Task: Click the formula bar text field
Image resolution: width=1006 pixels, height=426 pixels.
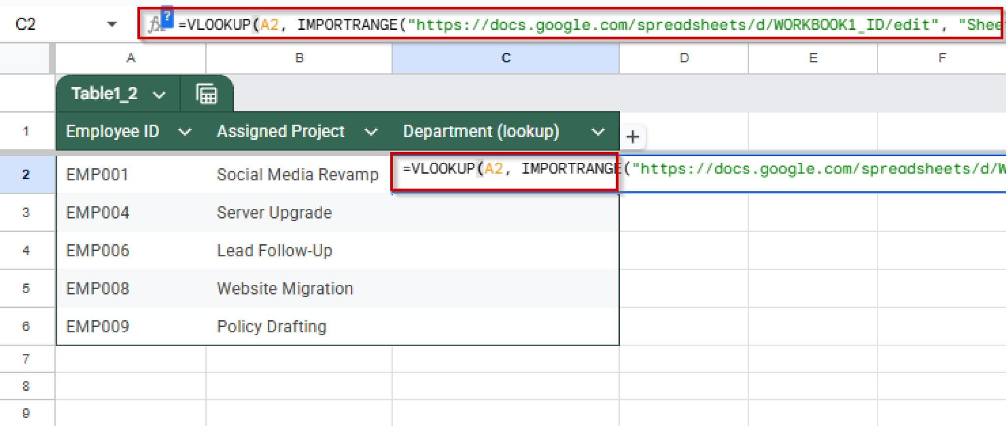Action: (x=588, y=24)
